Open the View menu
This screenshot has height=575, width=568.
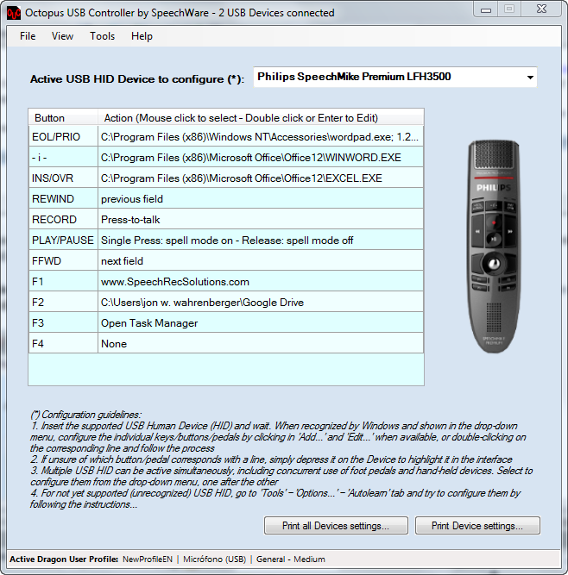[62, 36]
